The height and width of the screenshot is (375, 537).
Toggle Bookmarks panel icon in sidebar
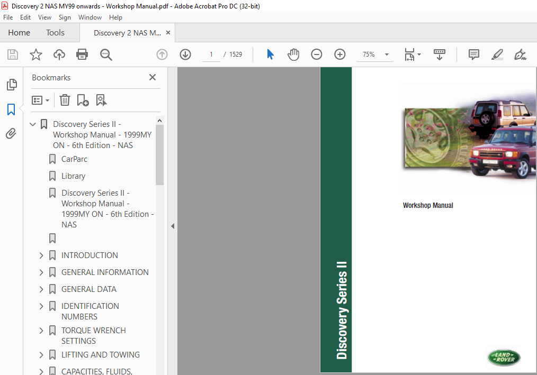click(11, 109)
